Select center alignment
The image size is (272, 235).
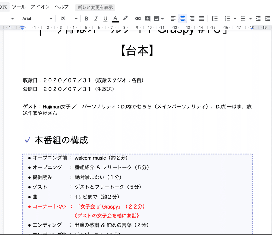pyautogui.click(x=183, y=19)
